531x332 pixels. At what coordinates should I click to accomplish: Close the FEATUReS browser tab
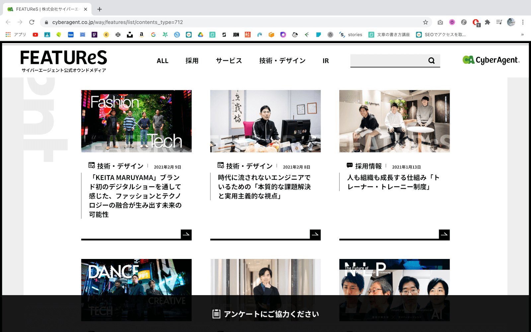click(86, 9)
